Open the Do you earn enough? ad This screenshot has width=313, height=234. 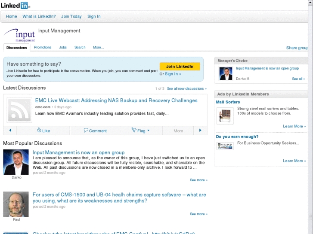(x=237, y=137)
